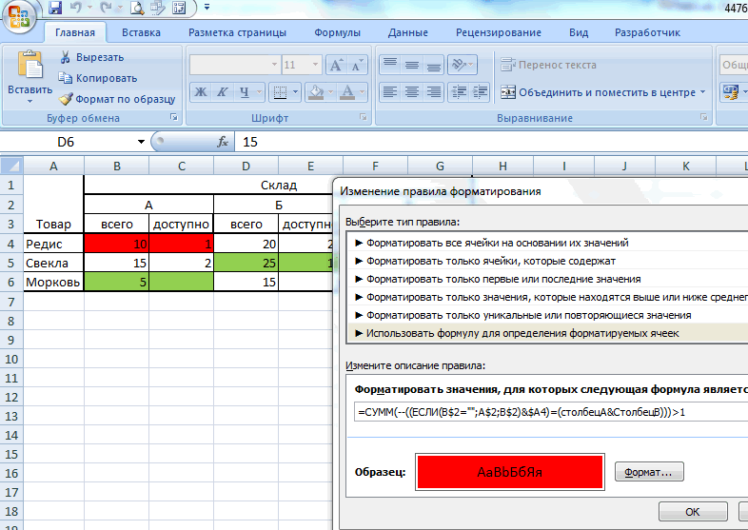
Task: Activate Format Painter (Формат по образцу)
Action: coord(117,99)
